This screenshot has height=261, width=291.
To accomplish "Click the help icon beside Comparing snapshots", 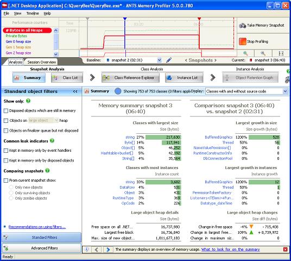I will (48, 170).
